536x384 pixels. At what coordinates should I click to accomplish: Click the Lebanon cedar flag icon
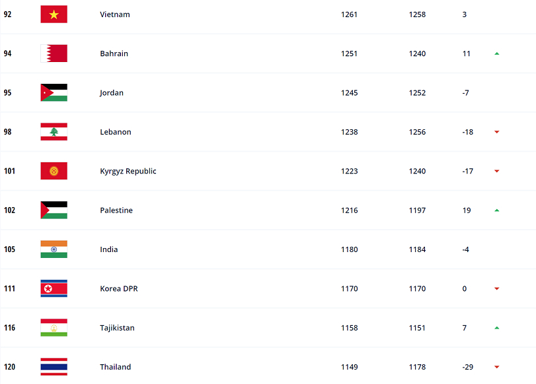point(54,132)
